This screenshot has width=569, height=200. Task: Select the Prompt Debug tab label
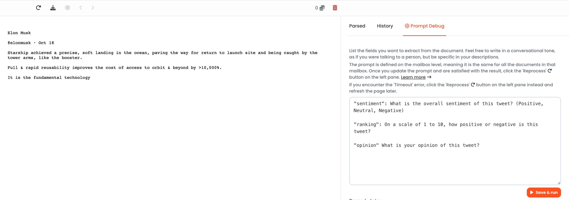pyautogui.click(x=427, y=26)
